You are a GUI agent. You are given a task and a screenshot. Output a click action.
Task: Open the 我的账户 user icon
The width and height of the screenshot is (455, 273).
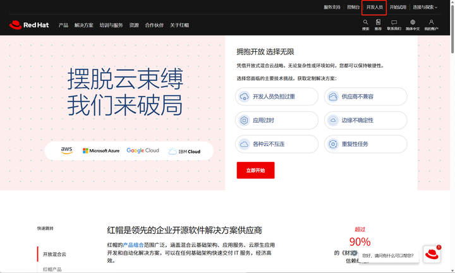(x=431, y=22)
